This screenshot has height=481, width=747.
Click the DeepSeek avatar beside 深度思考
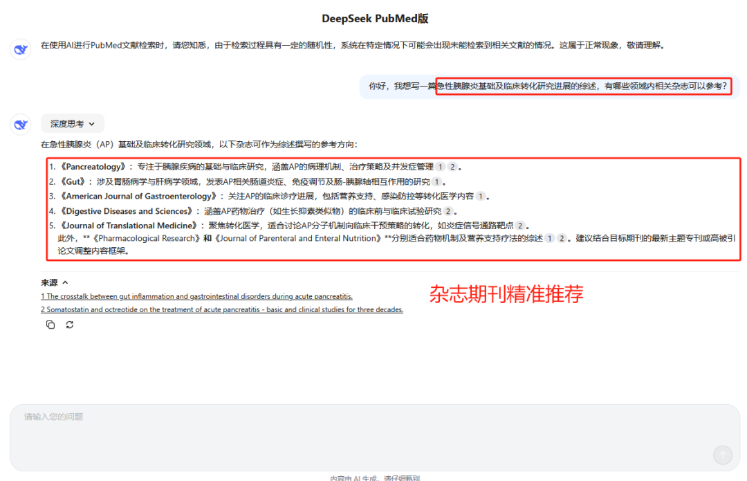point(21,125)
